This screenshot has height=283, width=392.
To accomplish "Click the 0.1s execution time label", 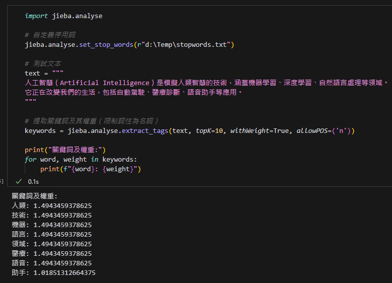I will tap(33, 182).
